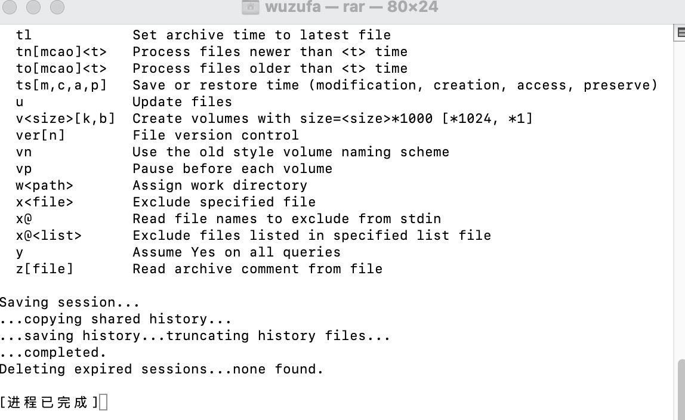Viewport: 685px width, 420px height.
Task: Click "Update files" description text
Action: [x=182, y=102]
